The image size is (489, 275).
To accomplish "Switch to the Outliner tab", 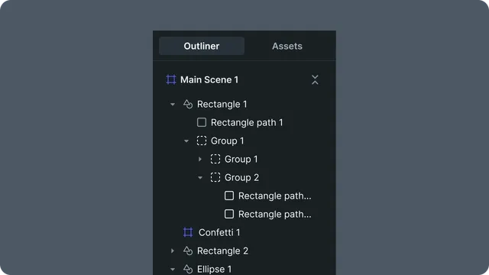I will pyautogui.click(x=202, y=46).
